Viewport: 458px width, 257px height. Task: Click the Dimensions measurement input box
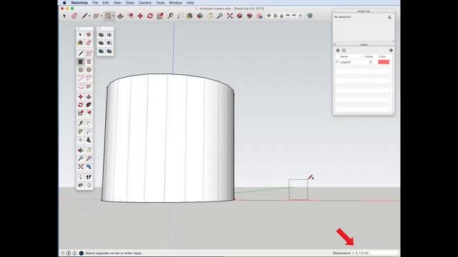click(376, 253)
